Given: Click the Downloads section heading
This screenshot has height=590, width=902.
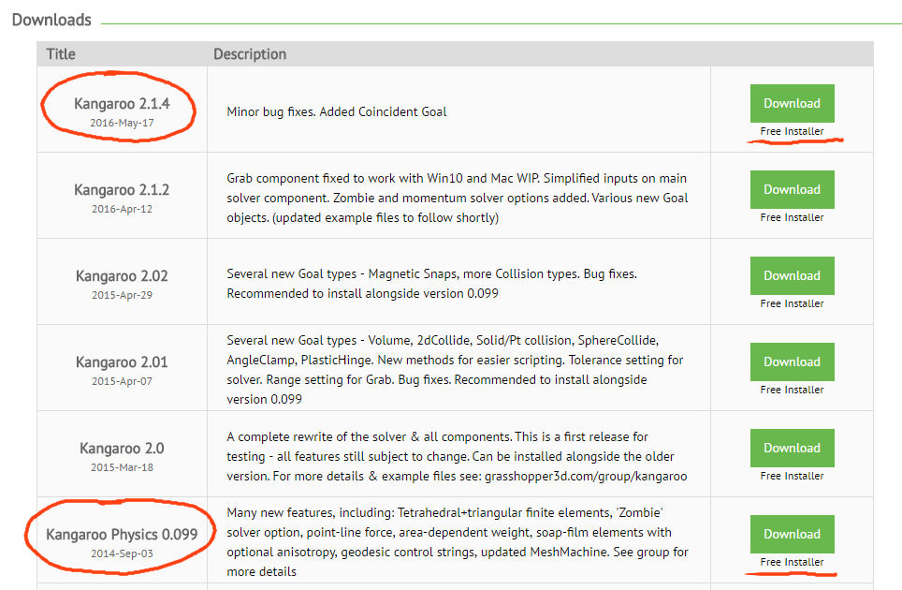Looking at the screenshot, I should (x=51, y=21).
